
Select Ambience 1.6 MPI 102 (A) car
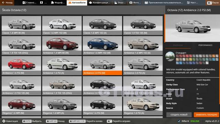coord(143,45)
